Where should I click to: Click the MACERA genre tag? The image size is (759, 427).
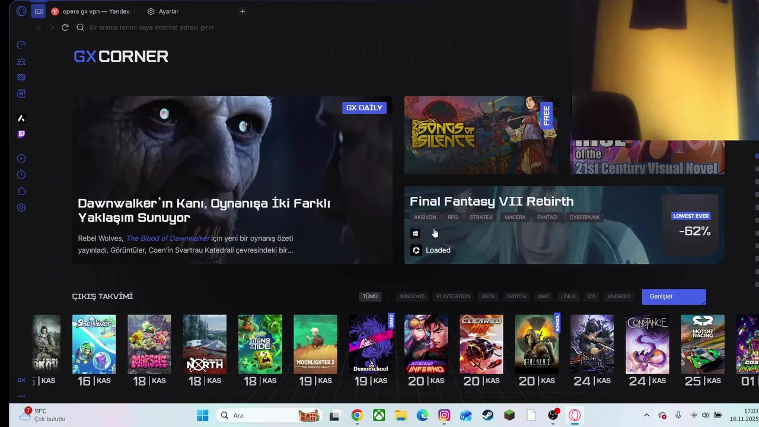click(x=515, y=217)
